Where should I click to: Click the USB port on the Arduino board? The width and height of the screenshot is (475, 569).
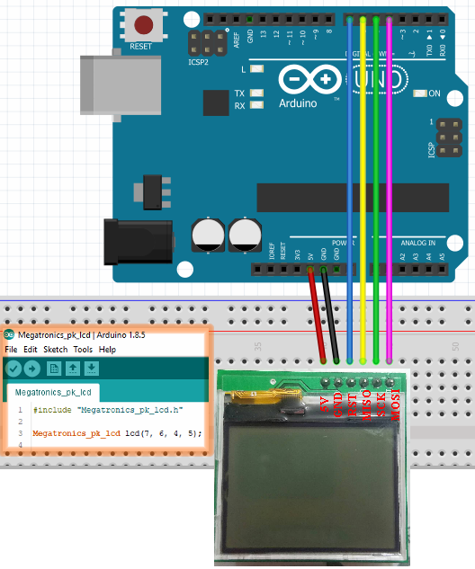121,84
